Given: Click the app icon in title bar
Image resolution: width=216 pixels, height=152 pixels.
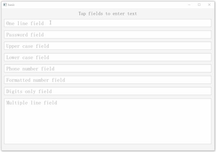Looking at the screenshot, I should [x=5, y=5].
